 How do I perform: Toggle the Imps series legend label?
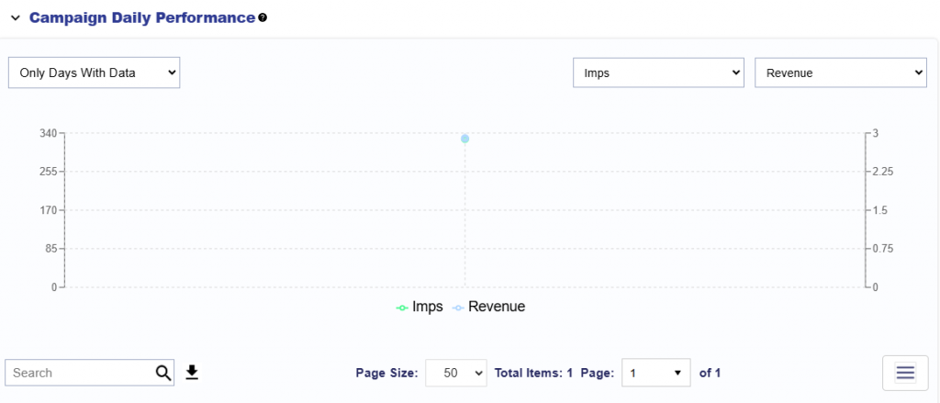click(x=428, y=307)
